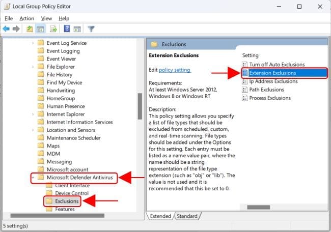Expand the File Explorer tree node
Viewport: 331px width, 232px height.
point(33,67)
